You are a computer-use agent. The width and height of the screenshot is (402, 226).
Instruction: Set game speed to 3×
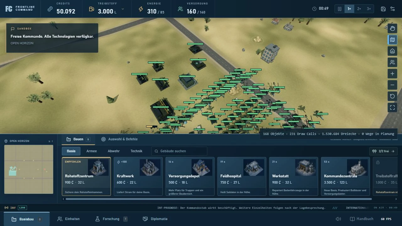369,9
